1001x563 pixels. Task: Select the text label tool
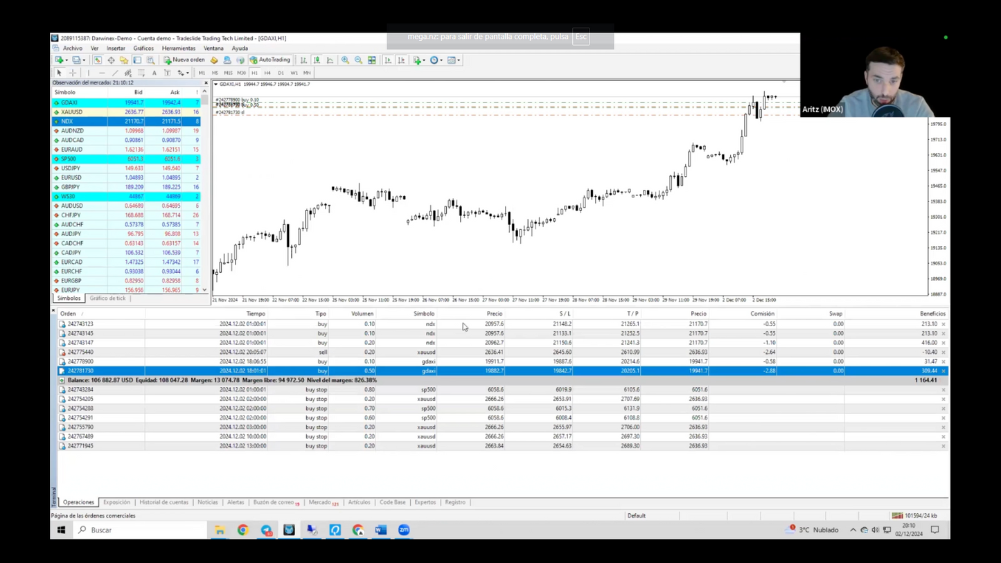[167, 73]
